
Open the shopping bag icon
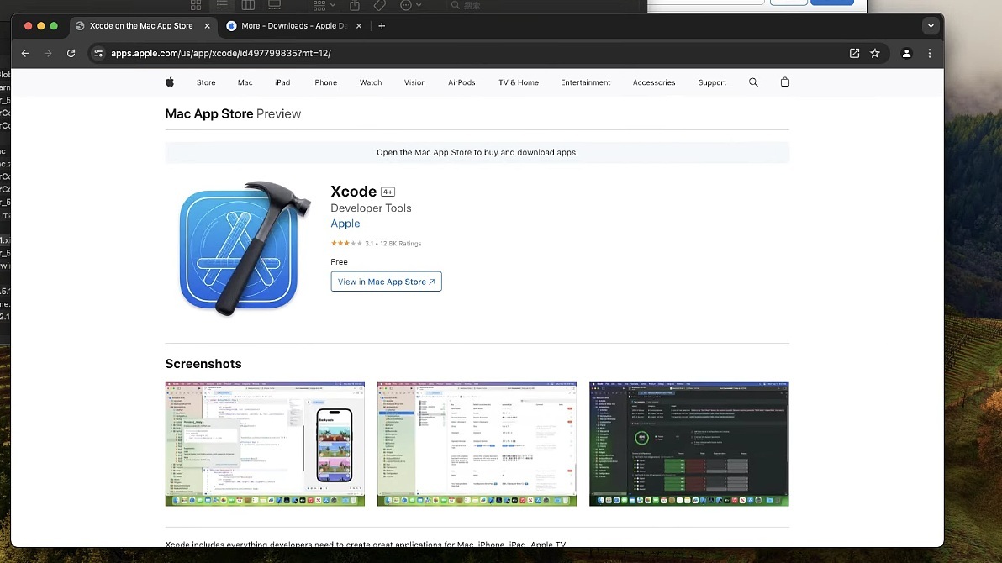pos(785,82)
